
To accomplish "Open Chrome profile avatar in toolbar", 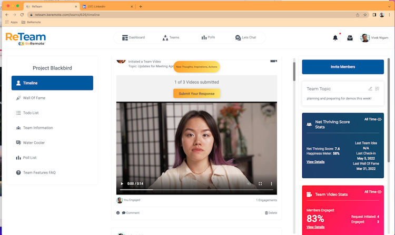I will (x=382, y=15).
